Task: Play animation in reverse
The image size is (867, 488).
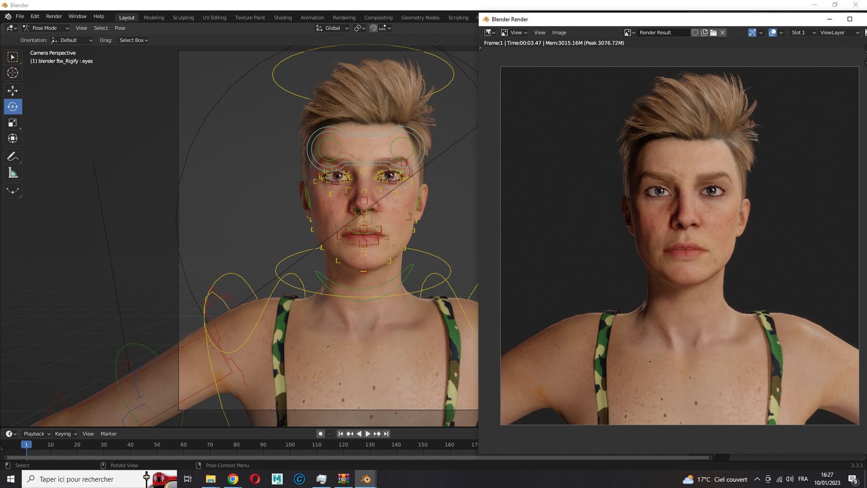Action: (x=359, y=434)
